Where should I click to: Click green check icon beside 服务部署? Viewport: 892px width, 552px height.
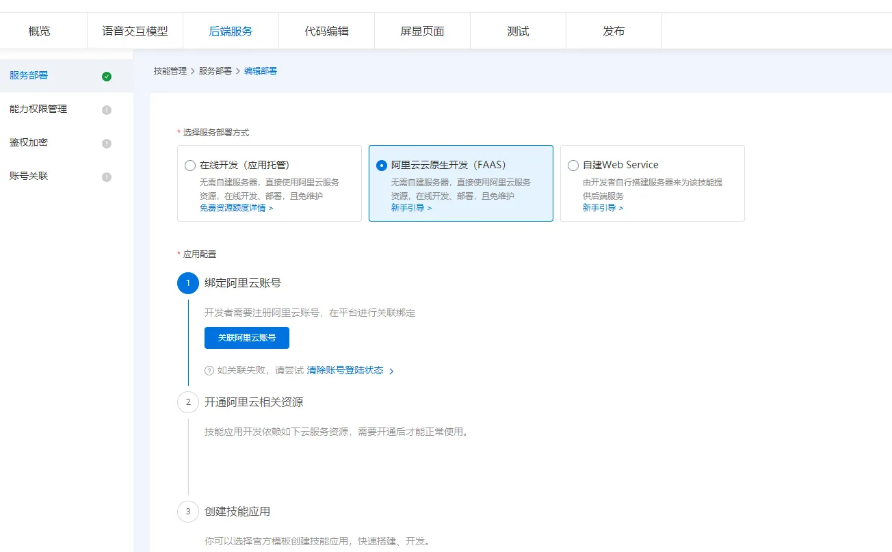pyautogui.click(x=107, y=77)
